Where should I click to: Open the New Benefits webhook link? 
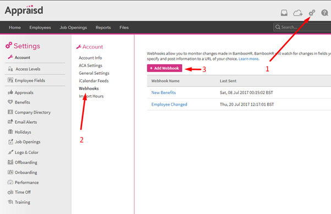point(164,92)
